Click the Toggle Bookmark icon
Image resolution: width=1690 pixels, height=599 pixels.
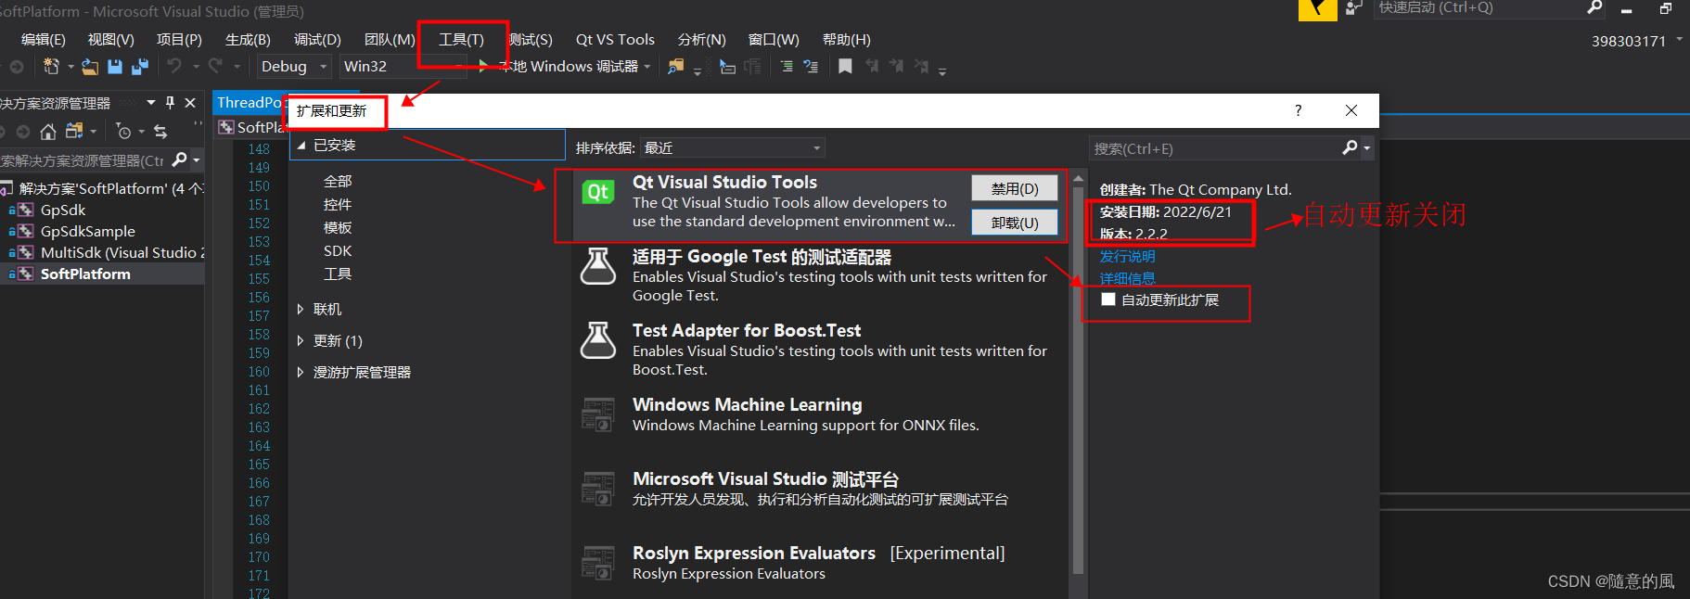coord(845,67)
